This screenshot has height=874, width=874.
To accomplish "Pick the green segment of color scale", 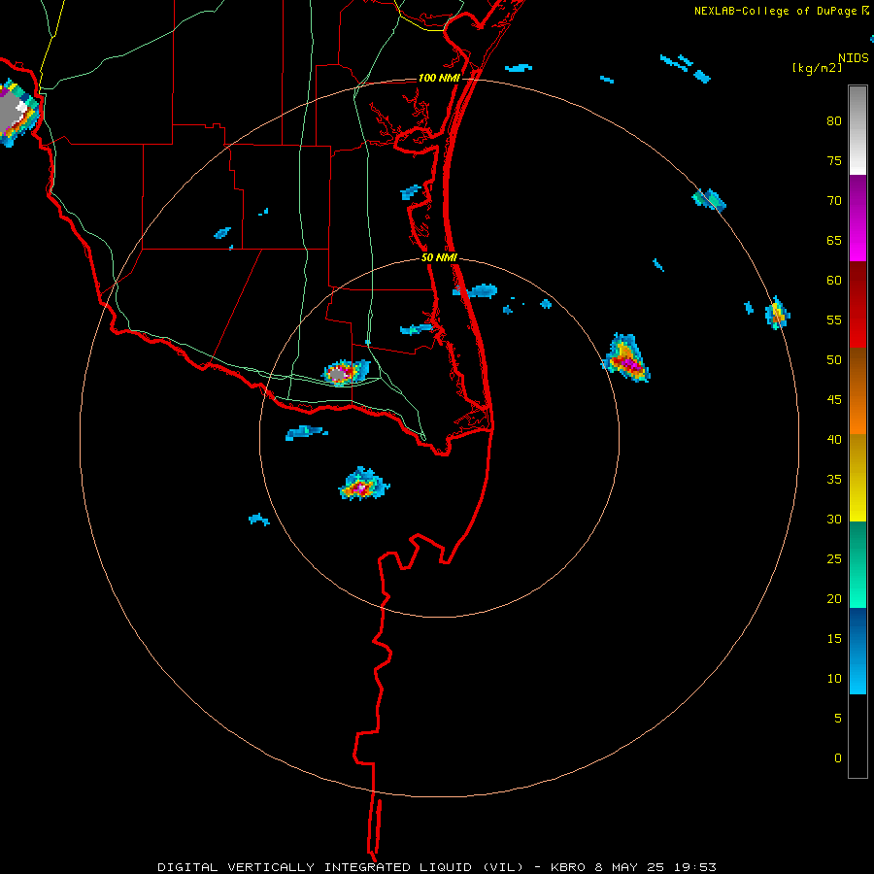I will pos(857,564).
